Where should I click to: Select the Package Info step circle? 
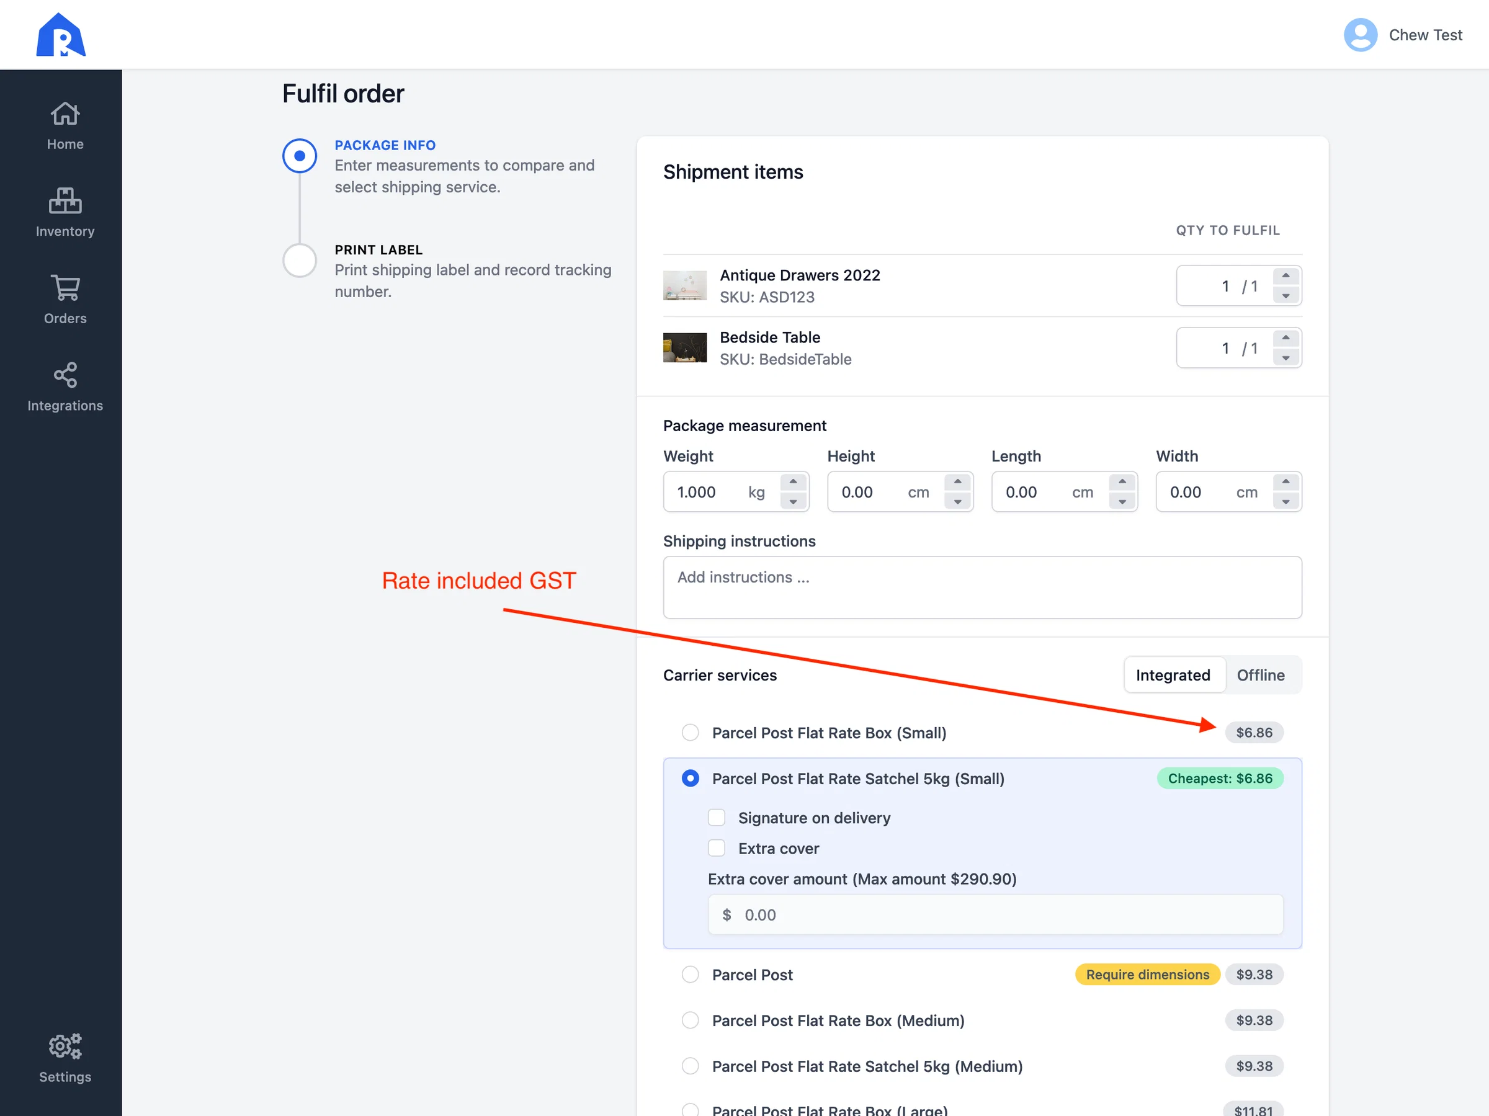(300, 156)
